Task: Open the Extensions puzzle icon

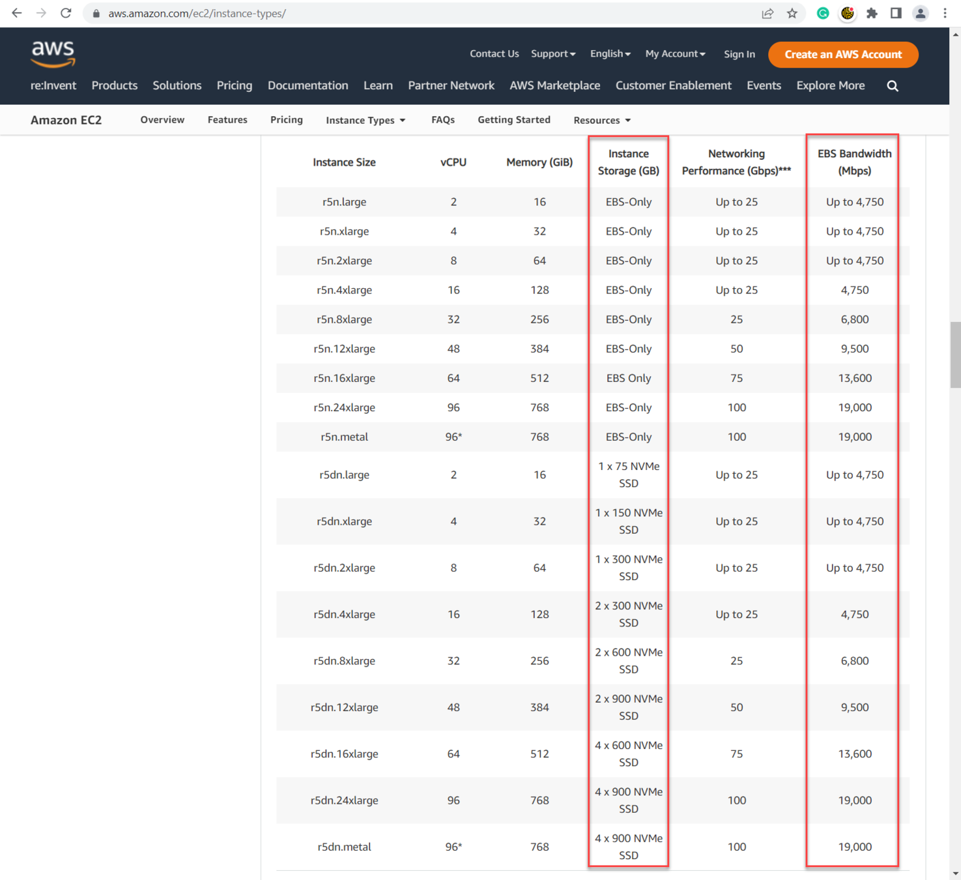Action: coord(872,13)
